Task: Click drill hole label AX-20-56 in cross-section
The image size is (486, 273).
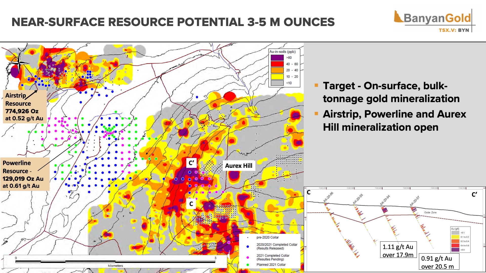Action: [328, 197]
